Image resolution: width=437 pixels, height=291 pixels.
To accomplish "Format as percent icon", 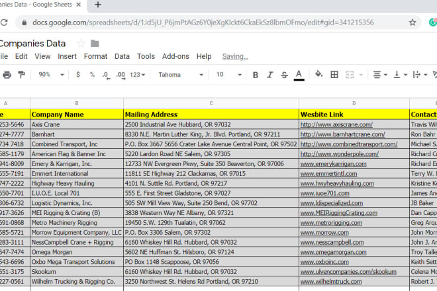I will pos(92,74).
